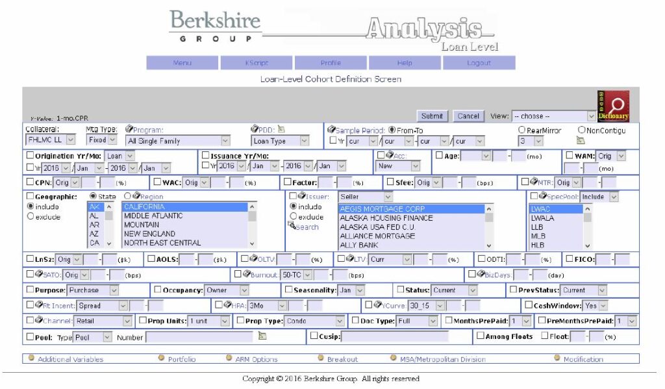
Task: Click the Cancel button
Action: coord(468,116)
